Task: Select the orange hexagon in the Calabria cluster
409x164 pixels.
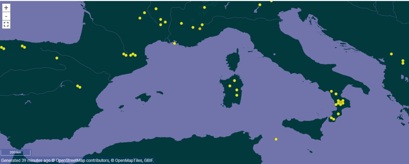Action: [x=340, y=102]
